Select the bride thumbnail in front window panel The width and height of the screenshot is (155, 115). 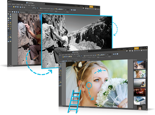[x=139, y=74]
